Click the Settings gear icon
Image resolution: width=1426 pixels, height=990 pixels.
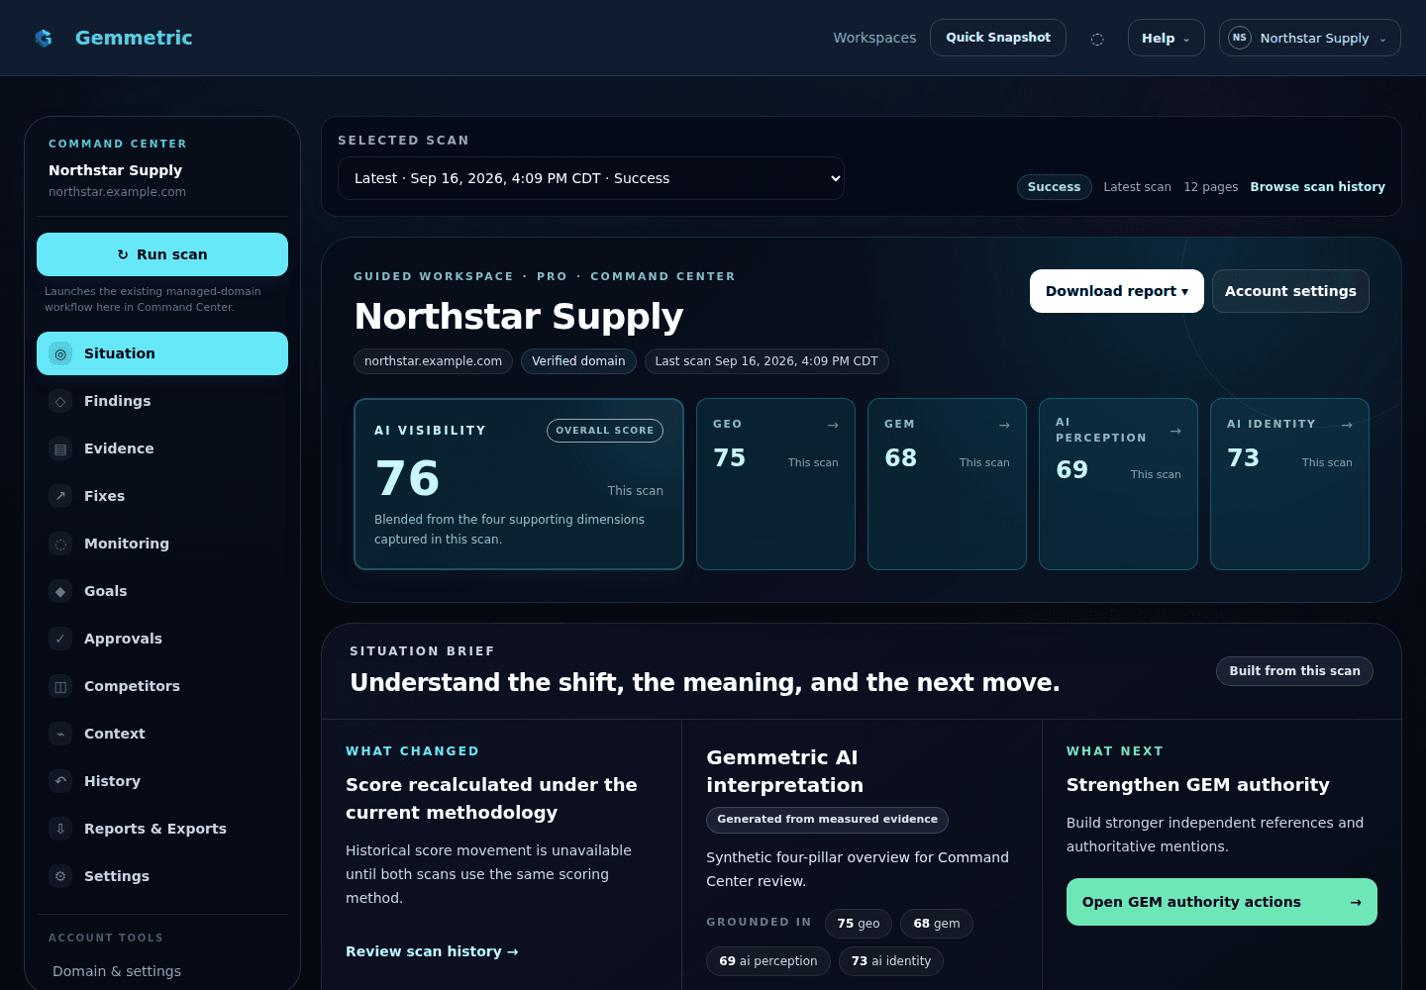[60, 876]
